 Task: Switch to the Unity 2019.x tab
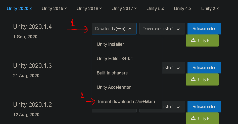coord(54,9)
